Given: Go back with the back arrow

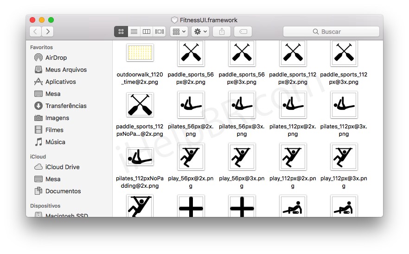Looking at the screenshot, I should (35, 32).
